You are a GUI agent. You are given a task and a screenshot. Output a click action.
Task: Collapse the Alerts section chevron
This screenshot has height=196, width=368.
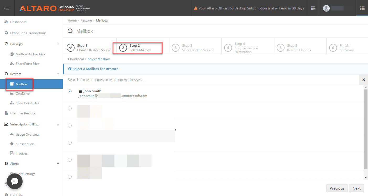tap(58, 164)
